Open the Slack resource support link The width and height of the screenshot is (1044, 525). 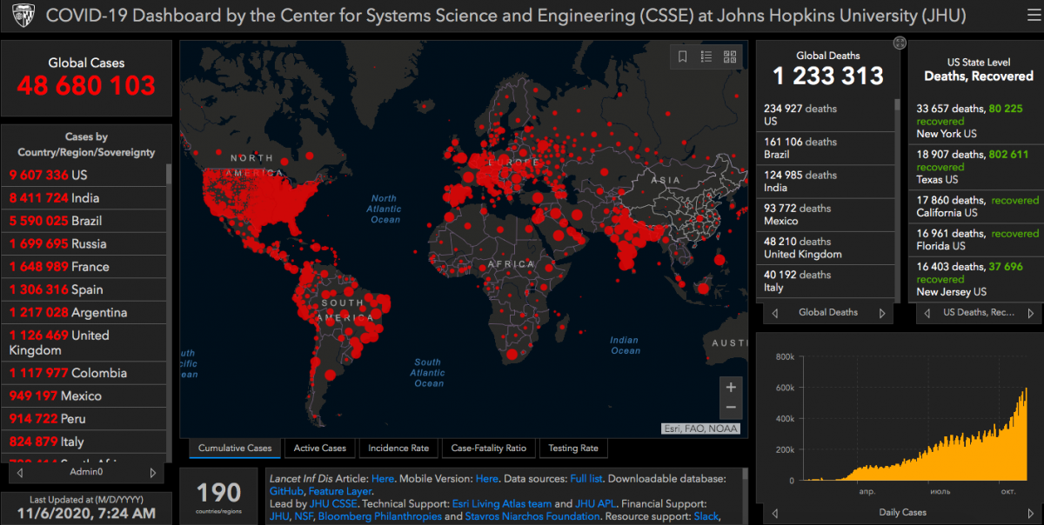point(705,516)
